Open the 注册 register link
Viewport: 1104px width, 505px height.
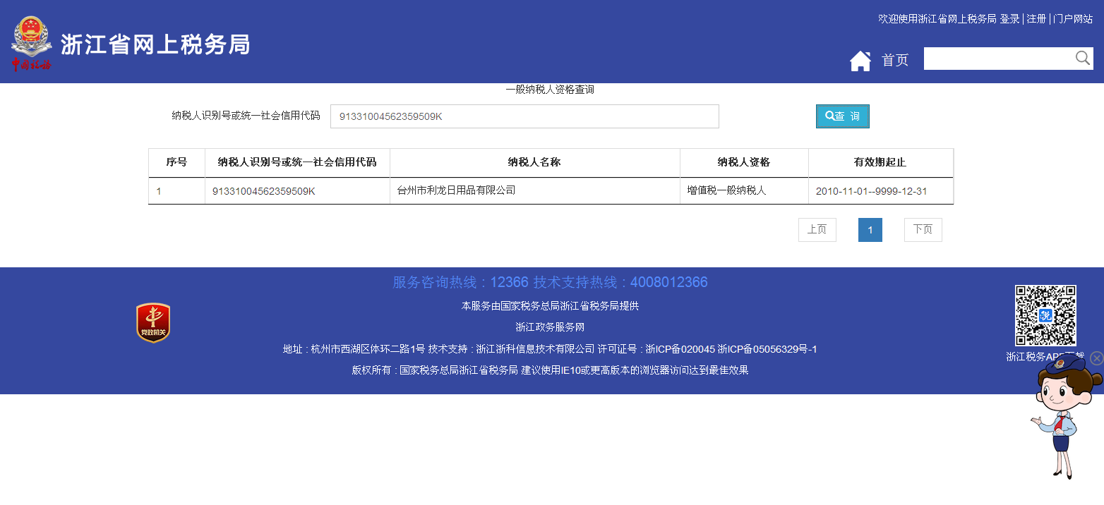click(x=1036, y=19)
